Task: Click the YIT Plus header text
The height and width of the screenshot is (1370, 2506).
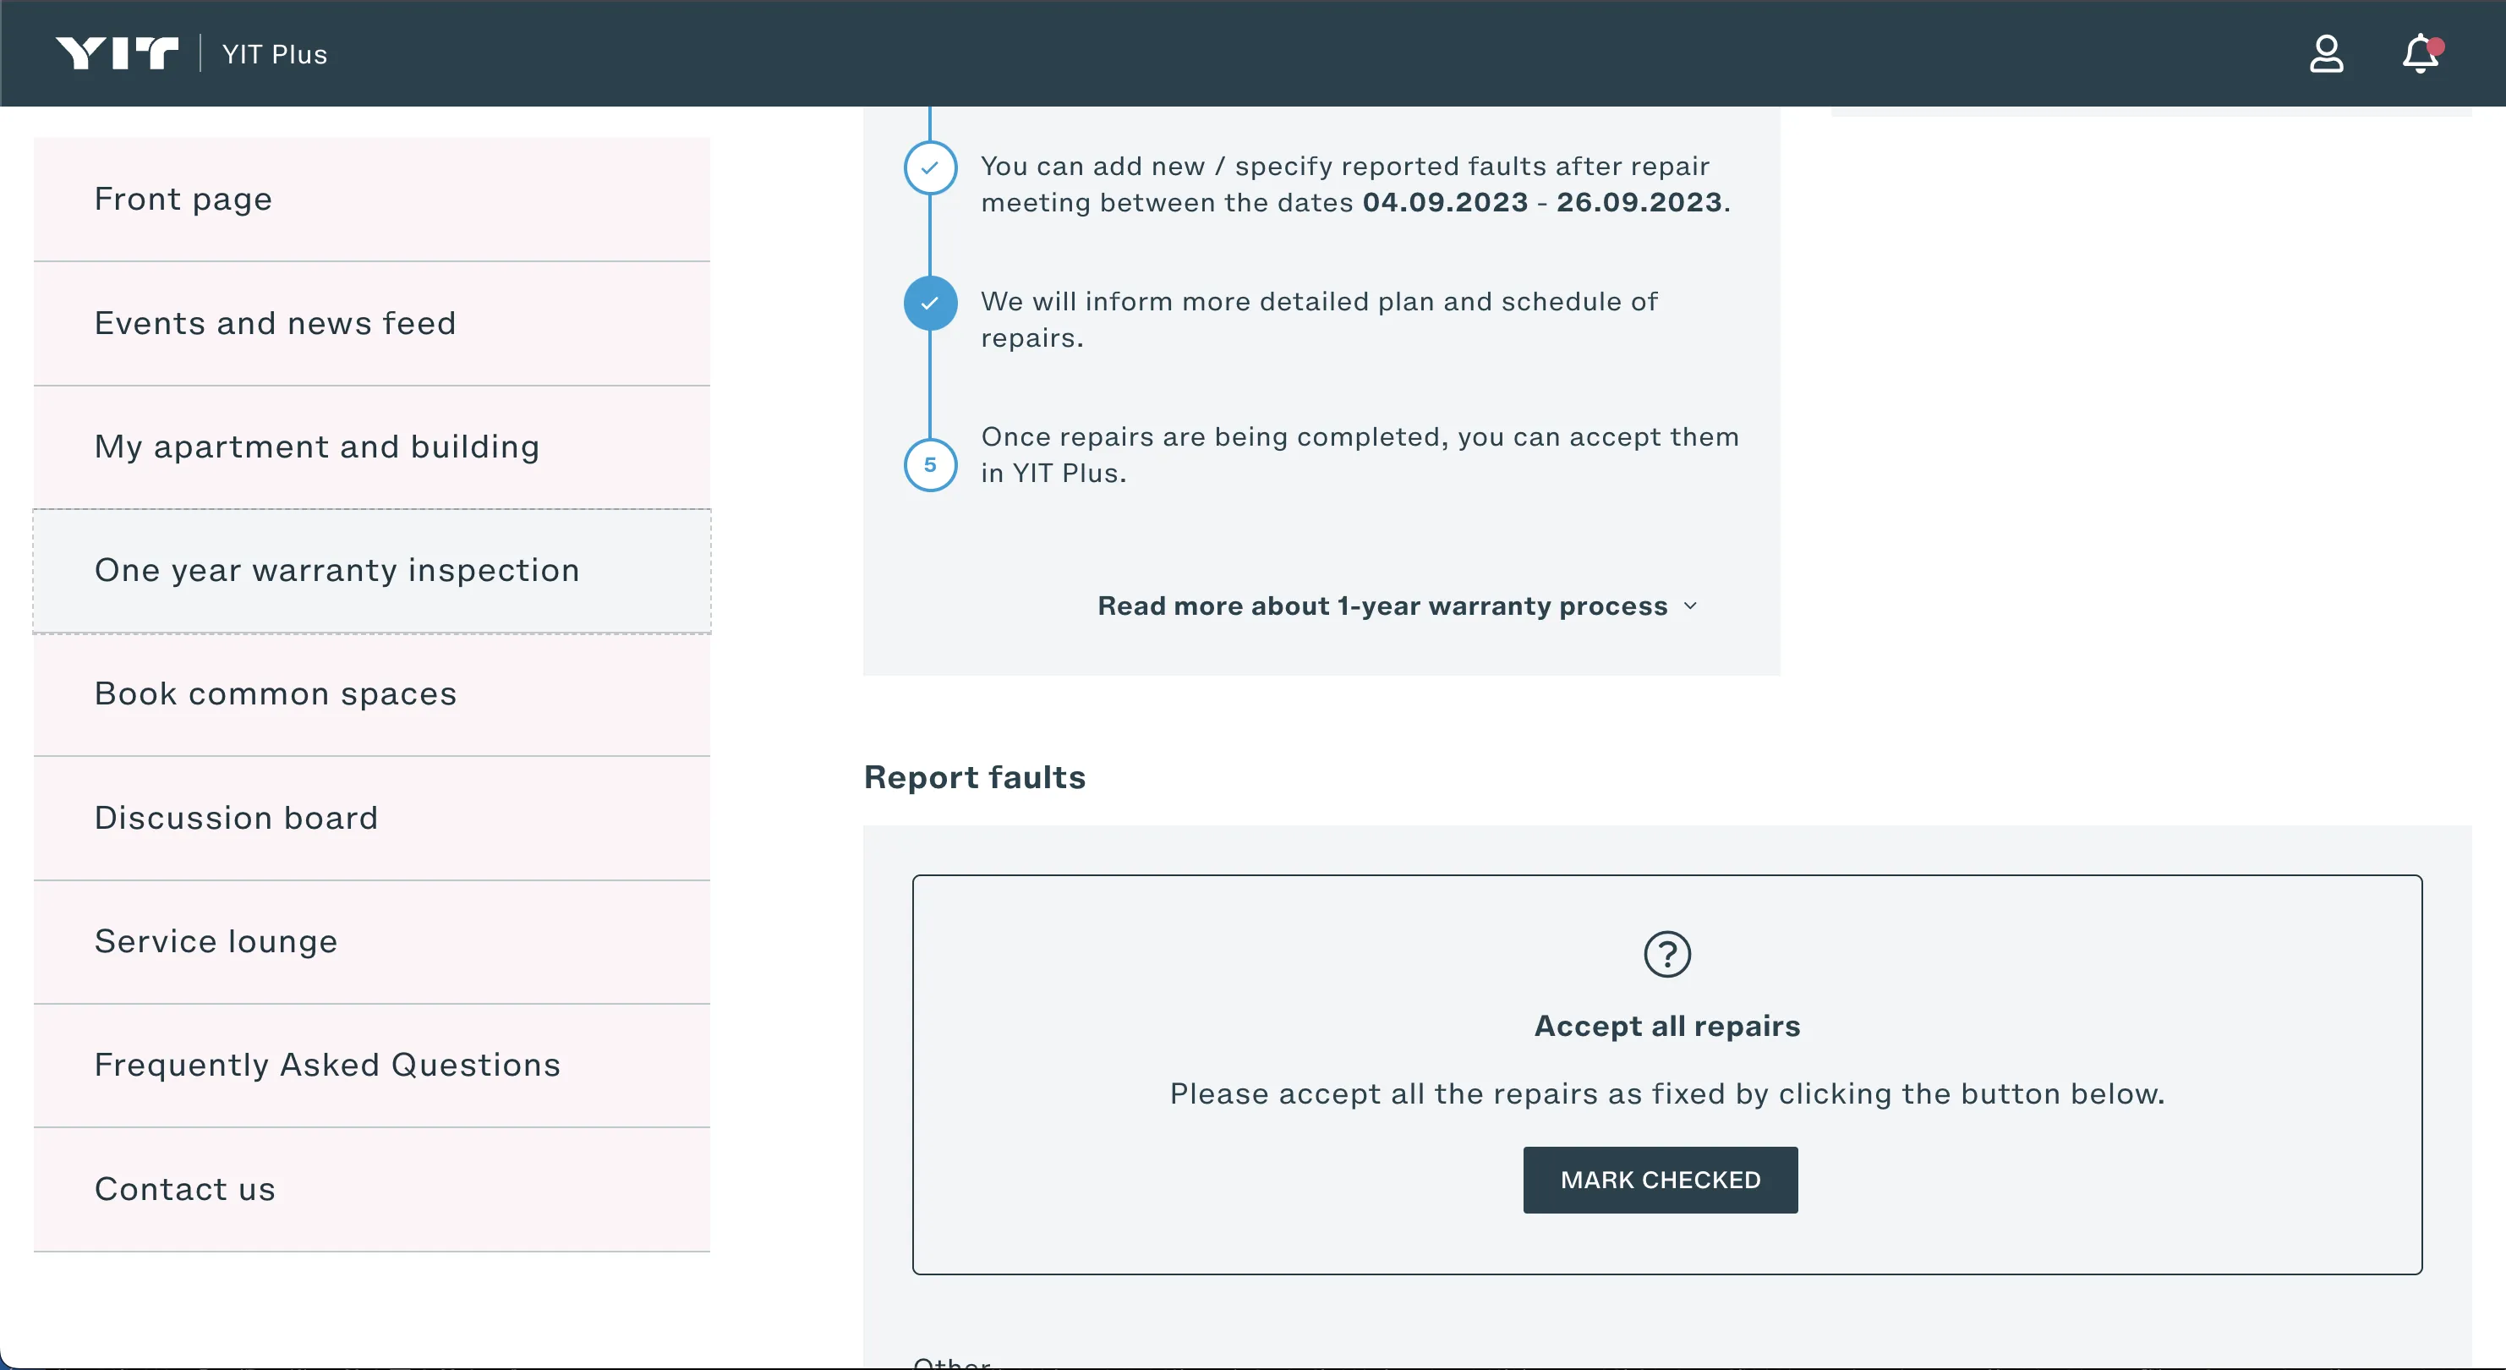Action: (274, 54)
